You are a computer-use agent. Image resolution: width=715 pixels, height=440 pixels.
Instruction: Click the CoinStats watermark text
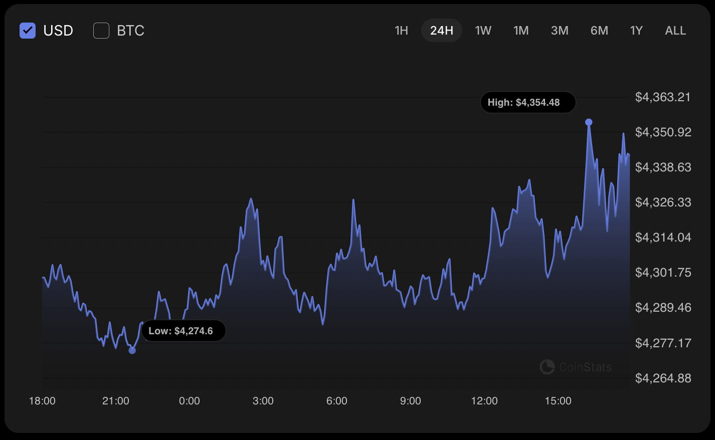585,367
